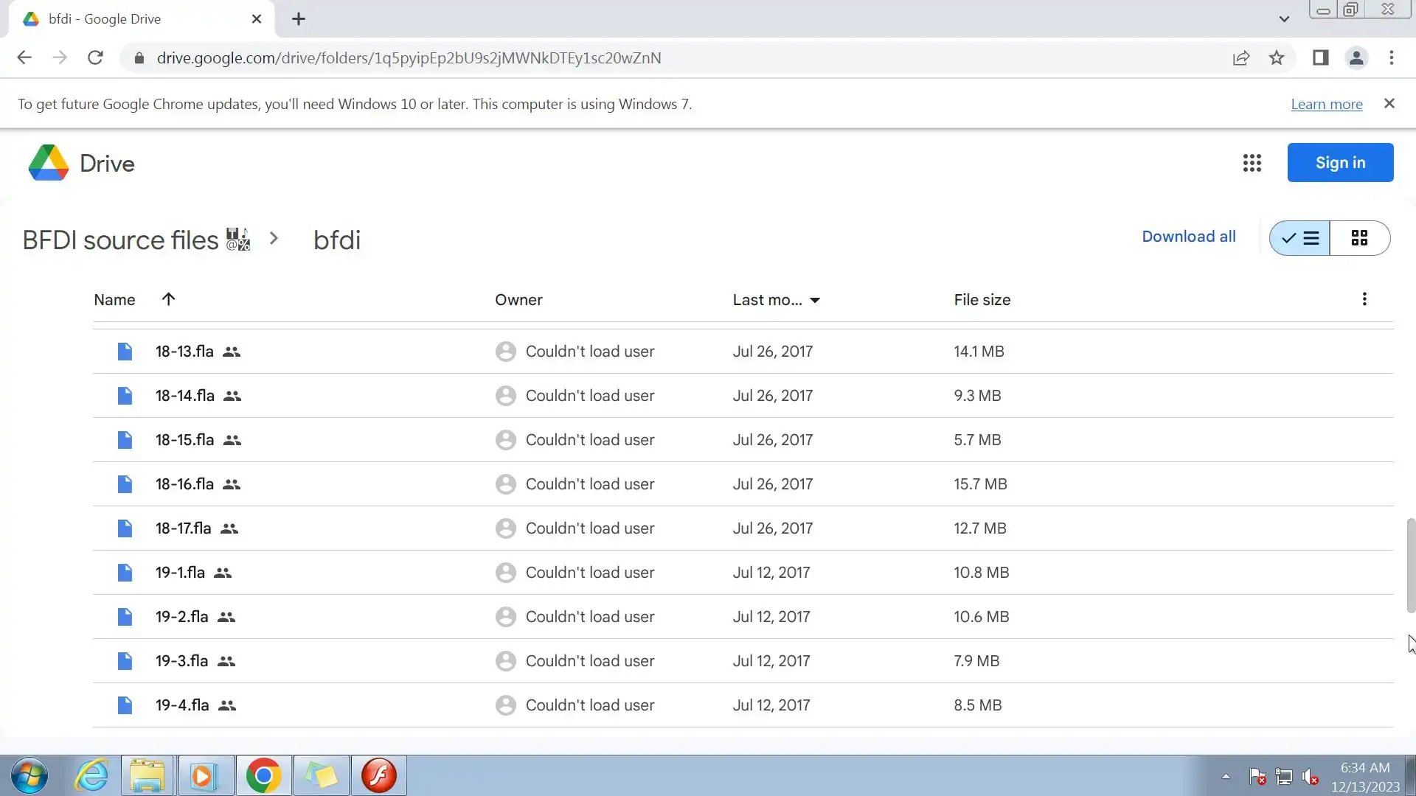Click the Adobe Flash taskbar icon
Viewport: 1416px width, 796px height.
coord(378,775)
